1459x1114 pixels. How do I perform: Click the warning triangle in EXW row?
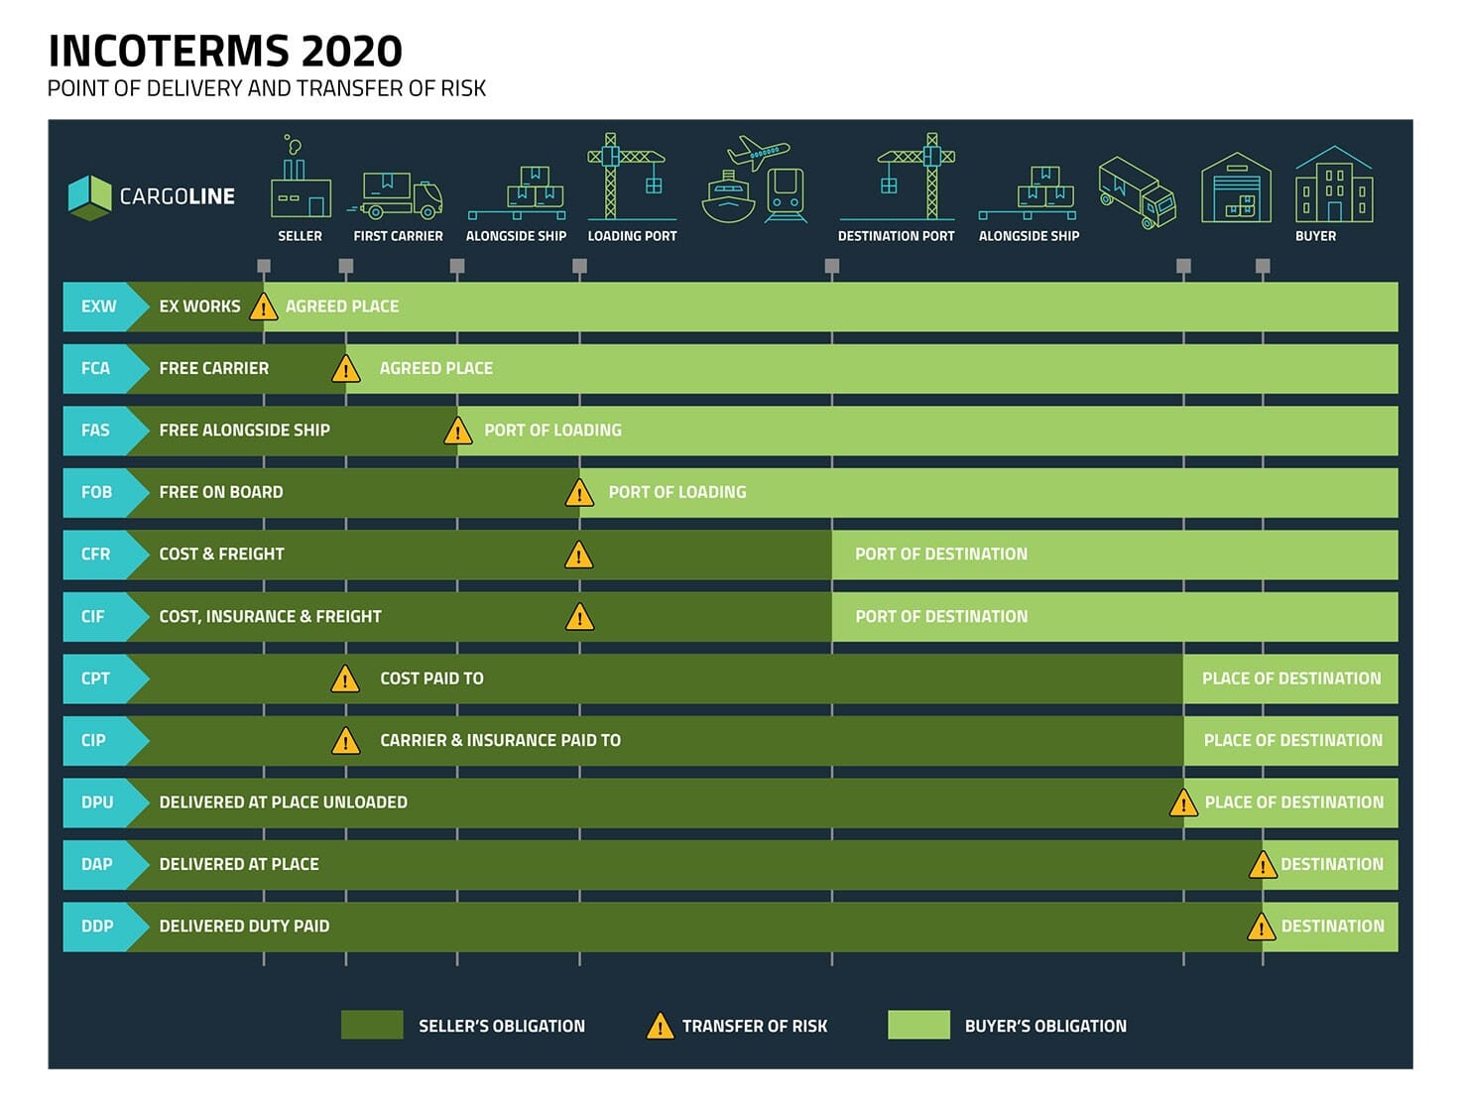point(263,307)
